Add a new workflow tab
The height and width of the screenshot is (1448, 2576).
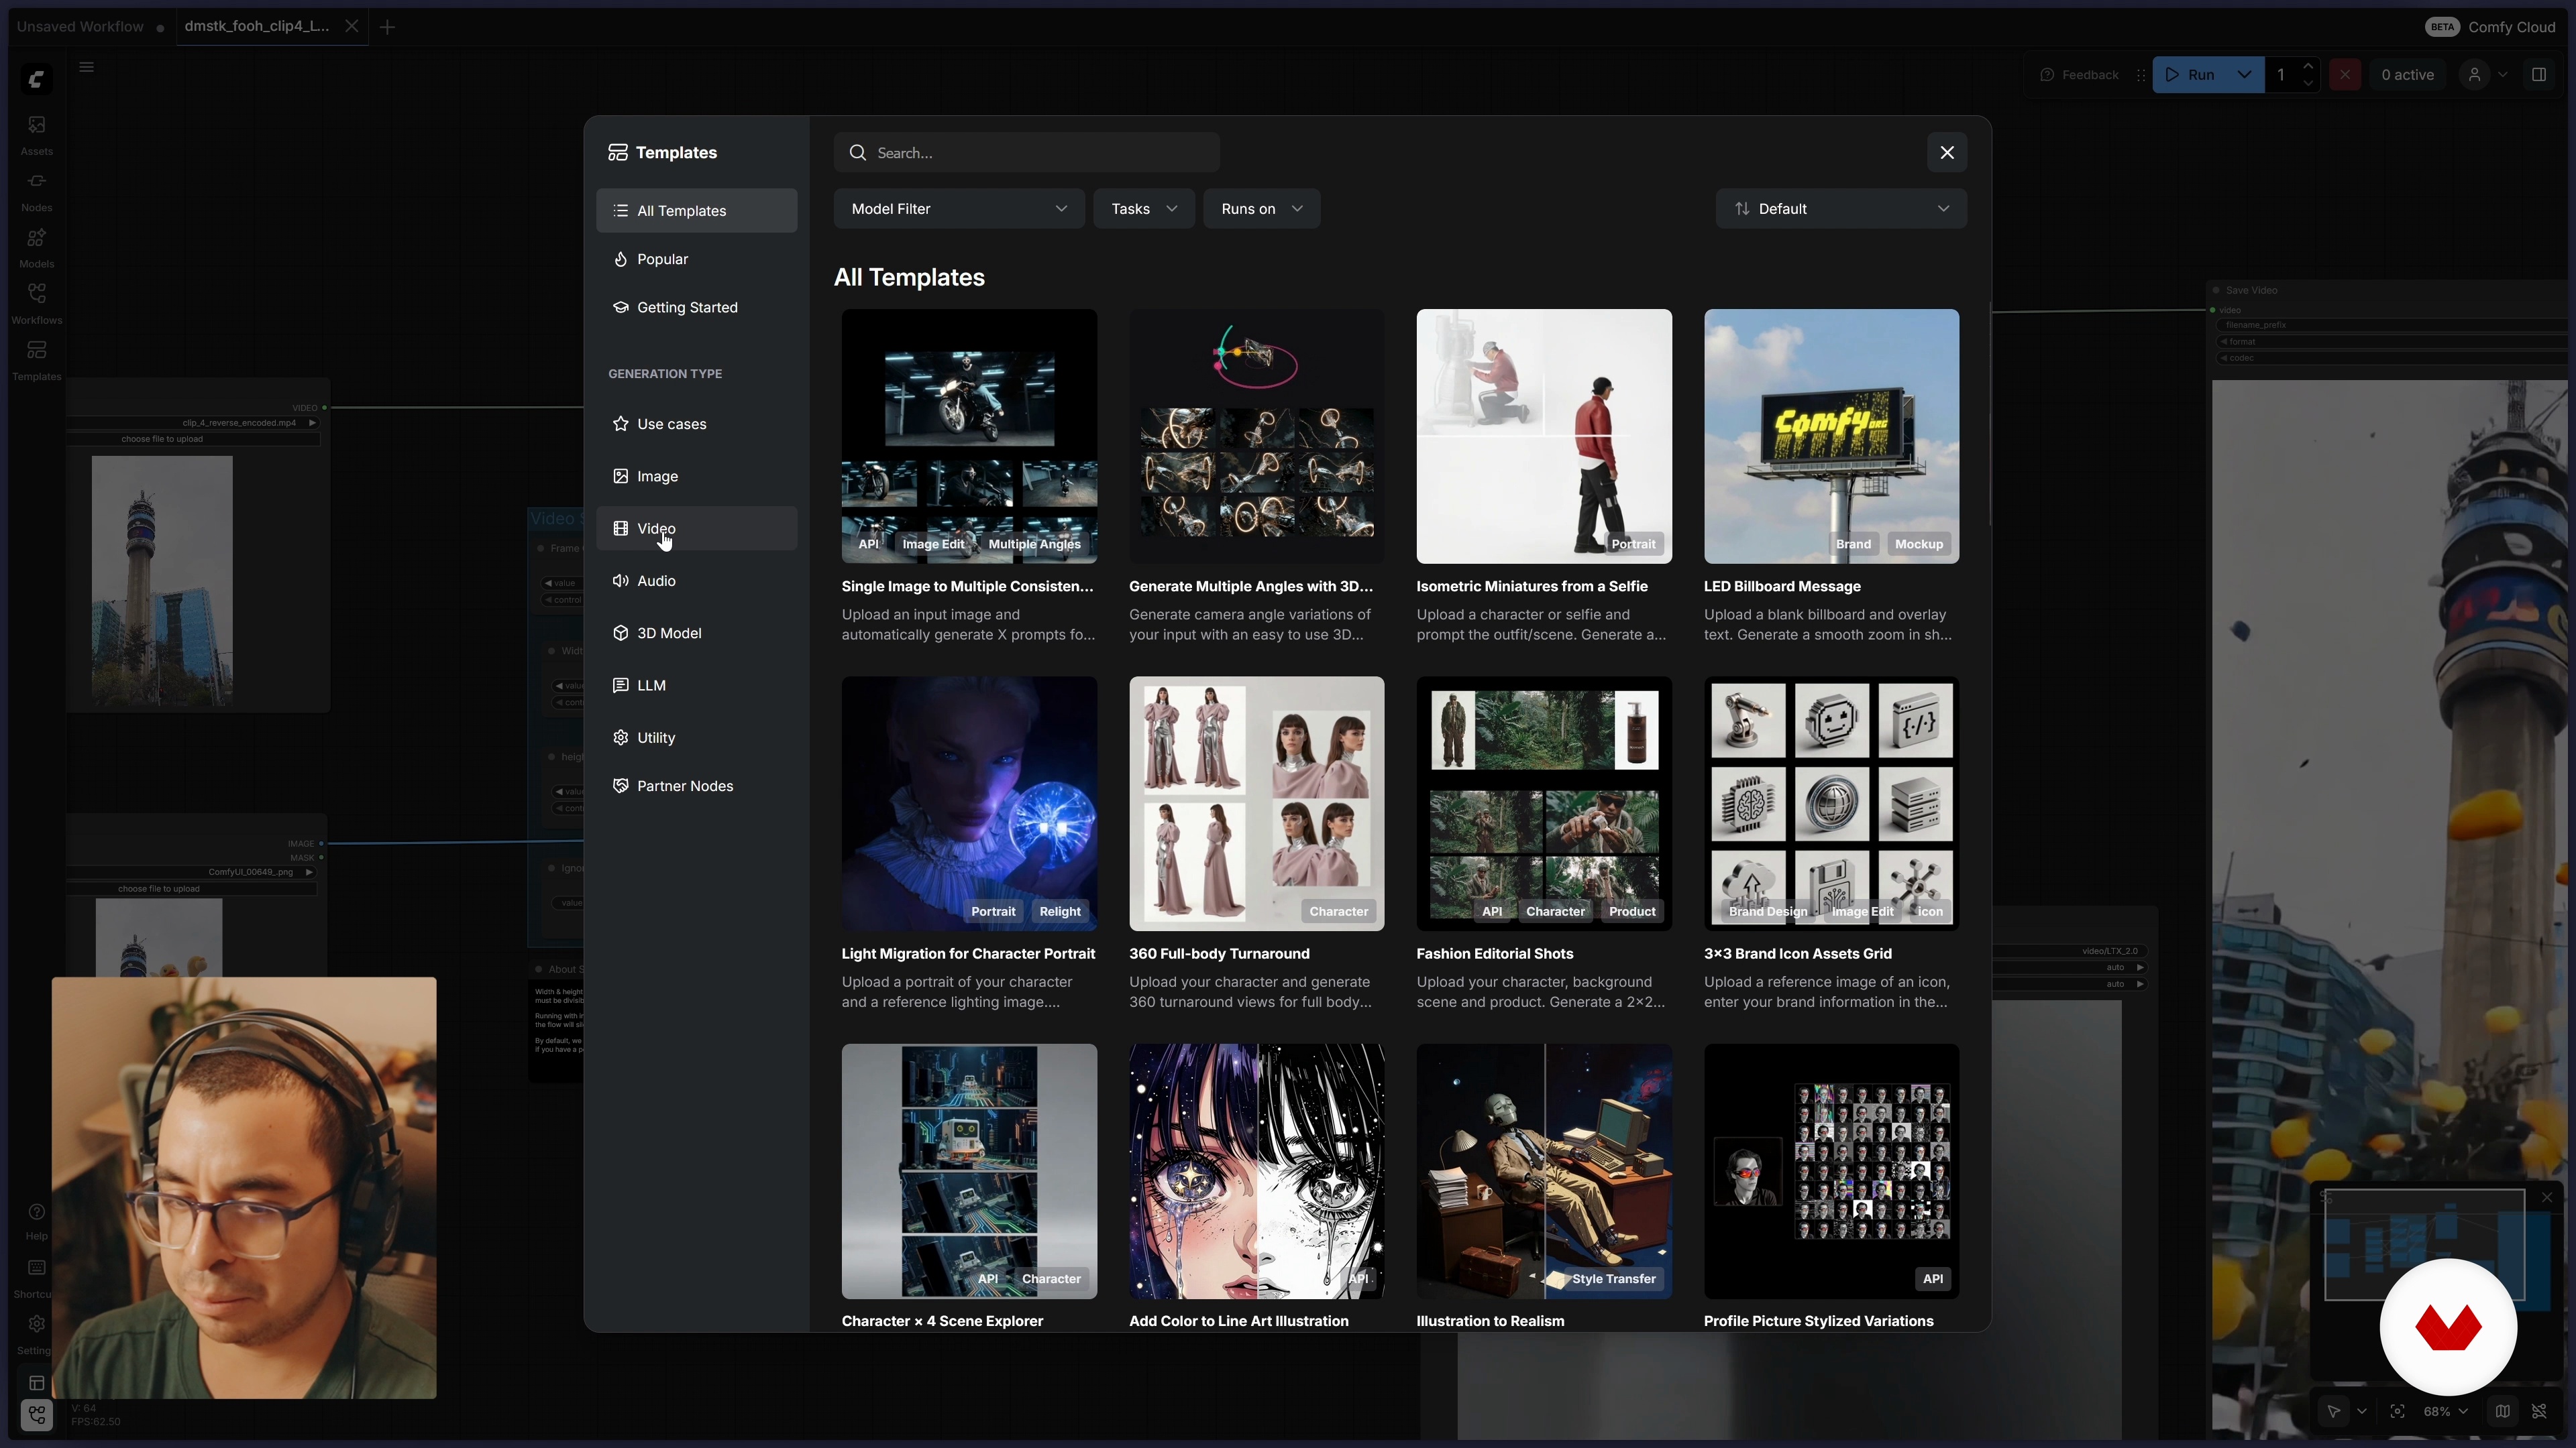tap(387, 27)
